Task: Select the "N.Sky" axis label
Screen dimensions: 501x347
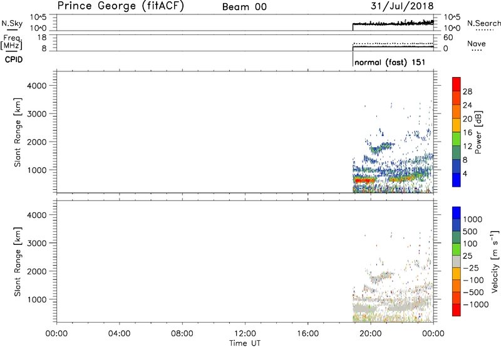Action: point(12,23)
